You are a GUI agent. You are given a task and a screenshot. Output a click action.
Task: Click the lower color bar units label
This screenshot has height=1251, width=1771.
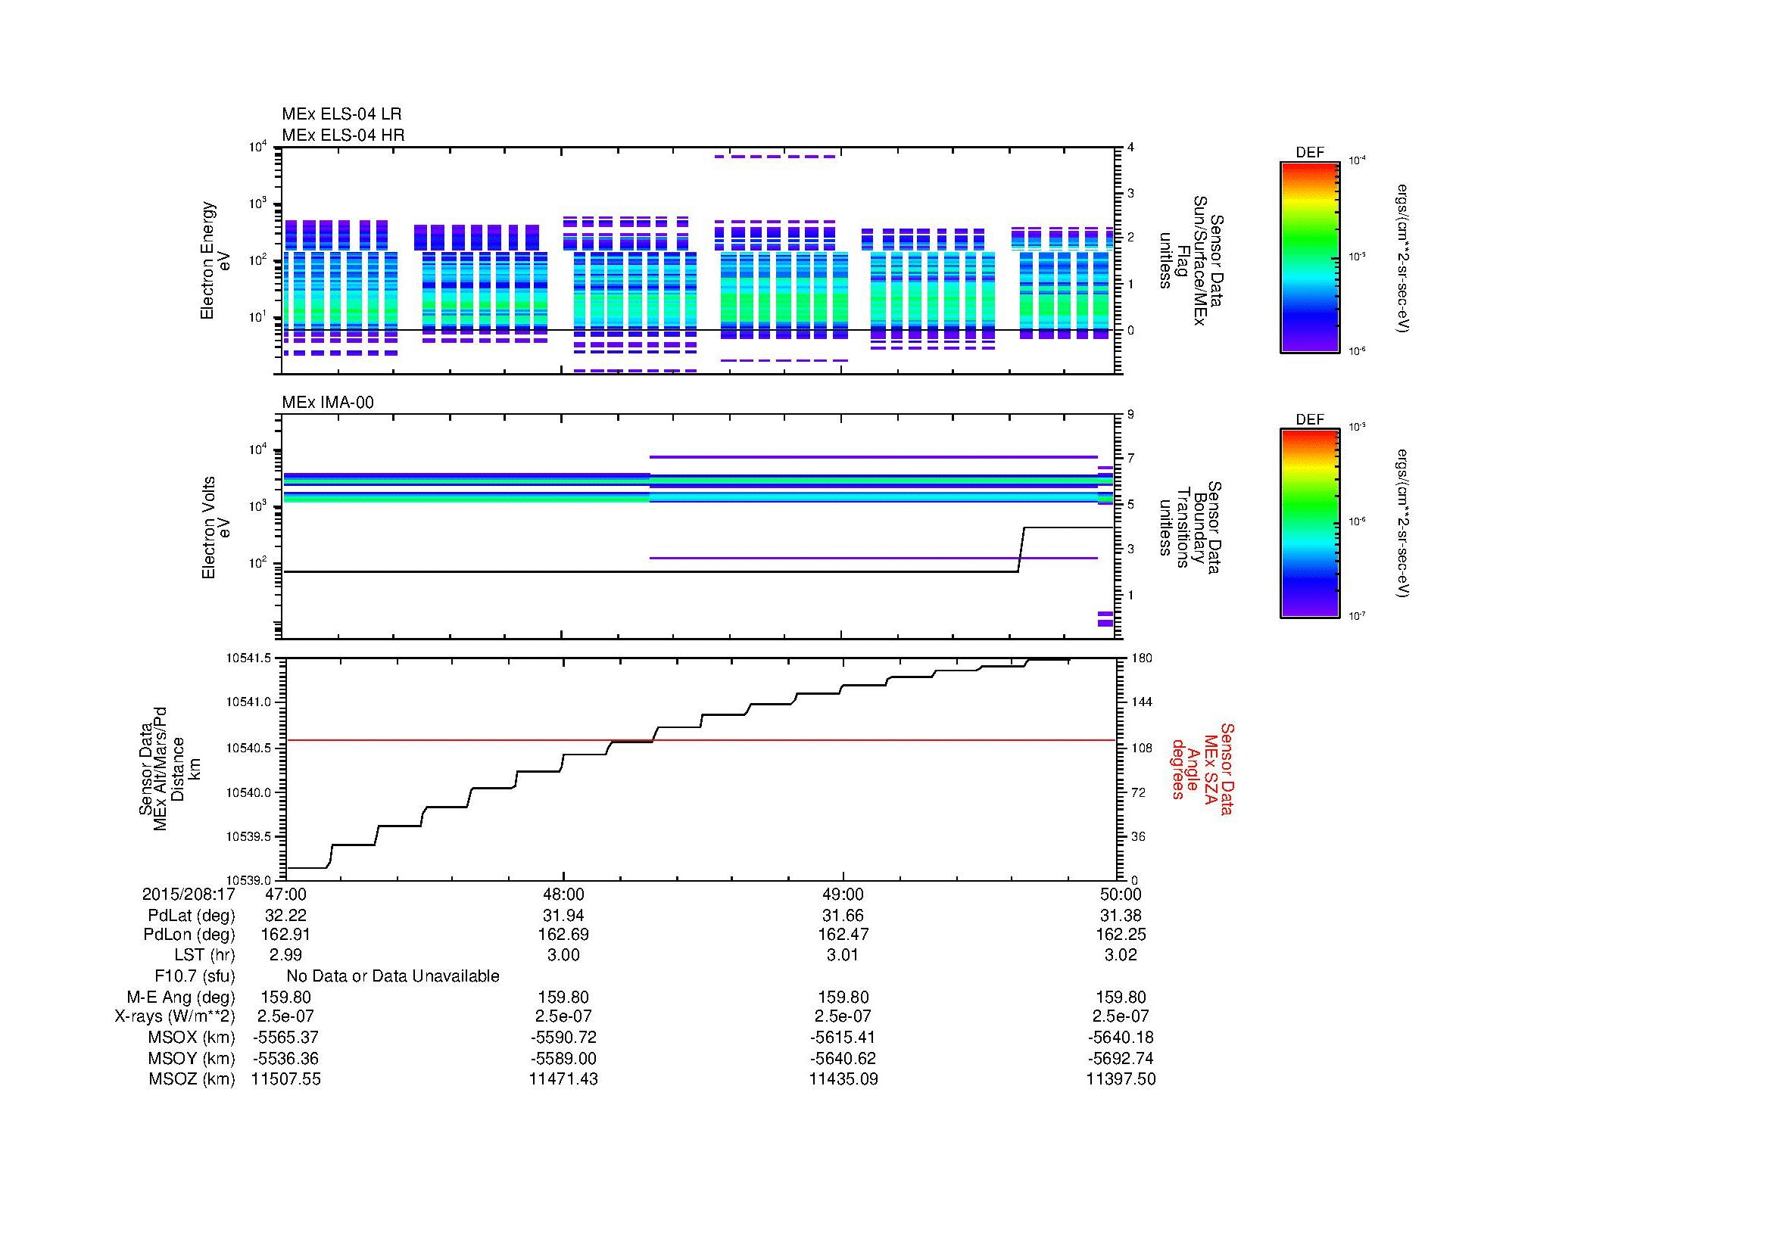coord(1403,524)
